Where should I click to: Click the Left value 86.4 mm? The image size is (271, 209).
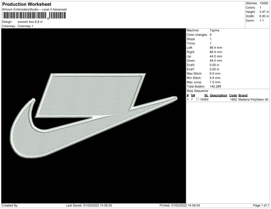[216, 48]
